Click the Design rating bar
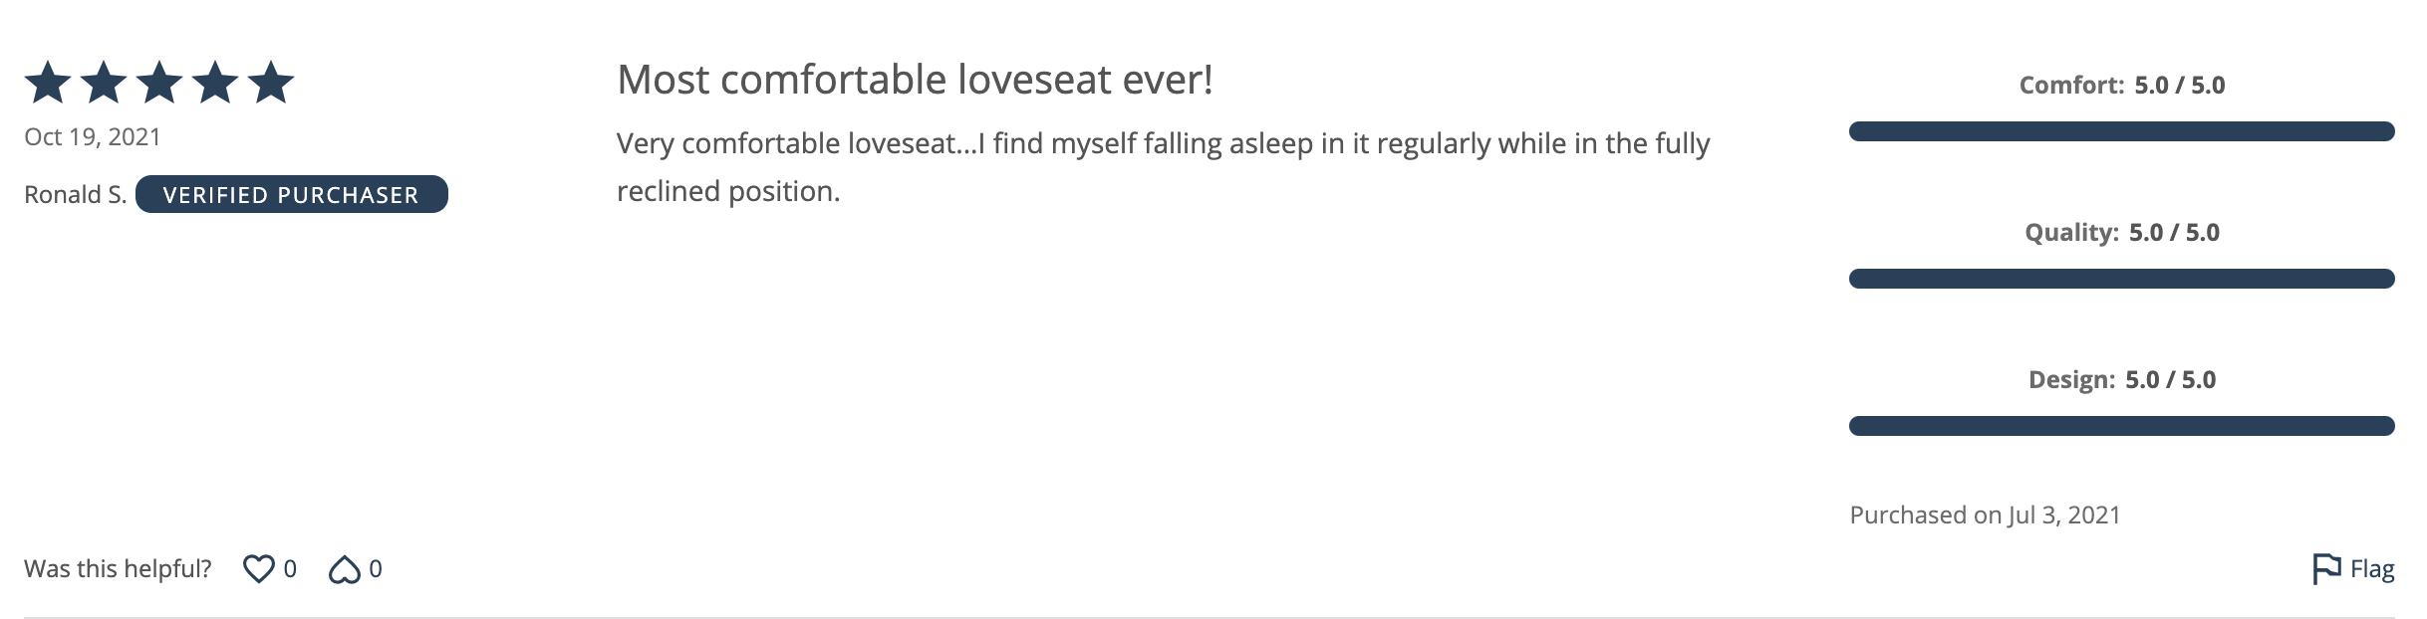2427x619 pixels. [2121, 426]
